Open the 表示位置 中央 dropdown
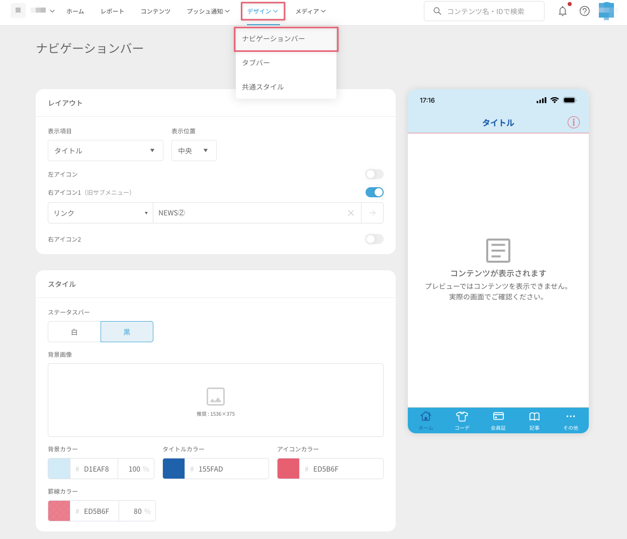The width and height of the screenshot is (627, 539). click(x=194, y=150)
